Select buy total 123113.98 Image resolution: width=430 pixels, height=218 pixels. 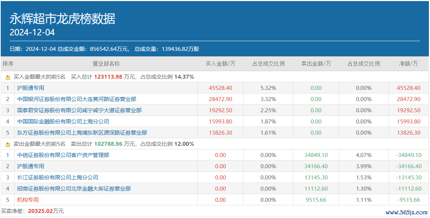(108, 77)
